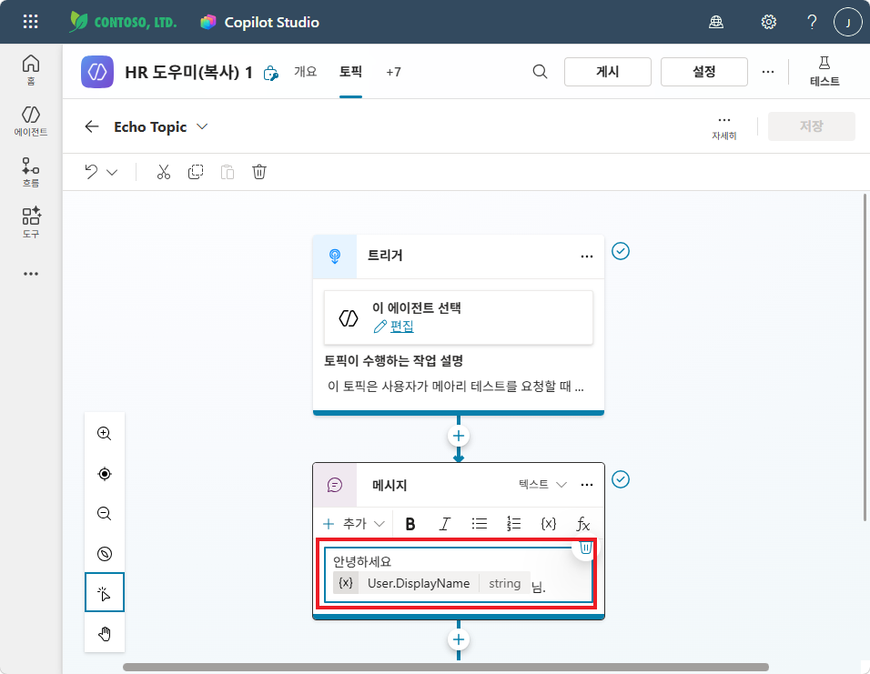Click the vertical canvas scrollbar
This screenshot has width=870, height=674.
click(865, 357)
